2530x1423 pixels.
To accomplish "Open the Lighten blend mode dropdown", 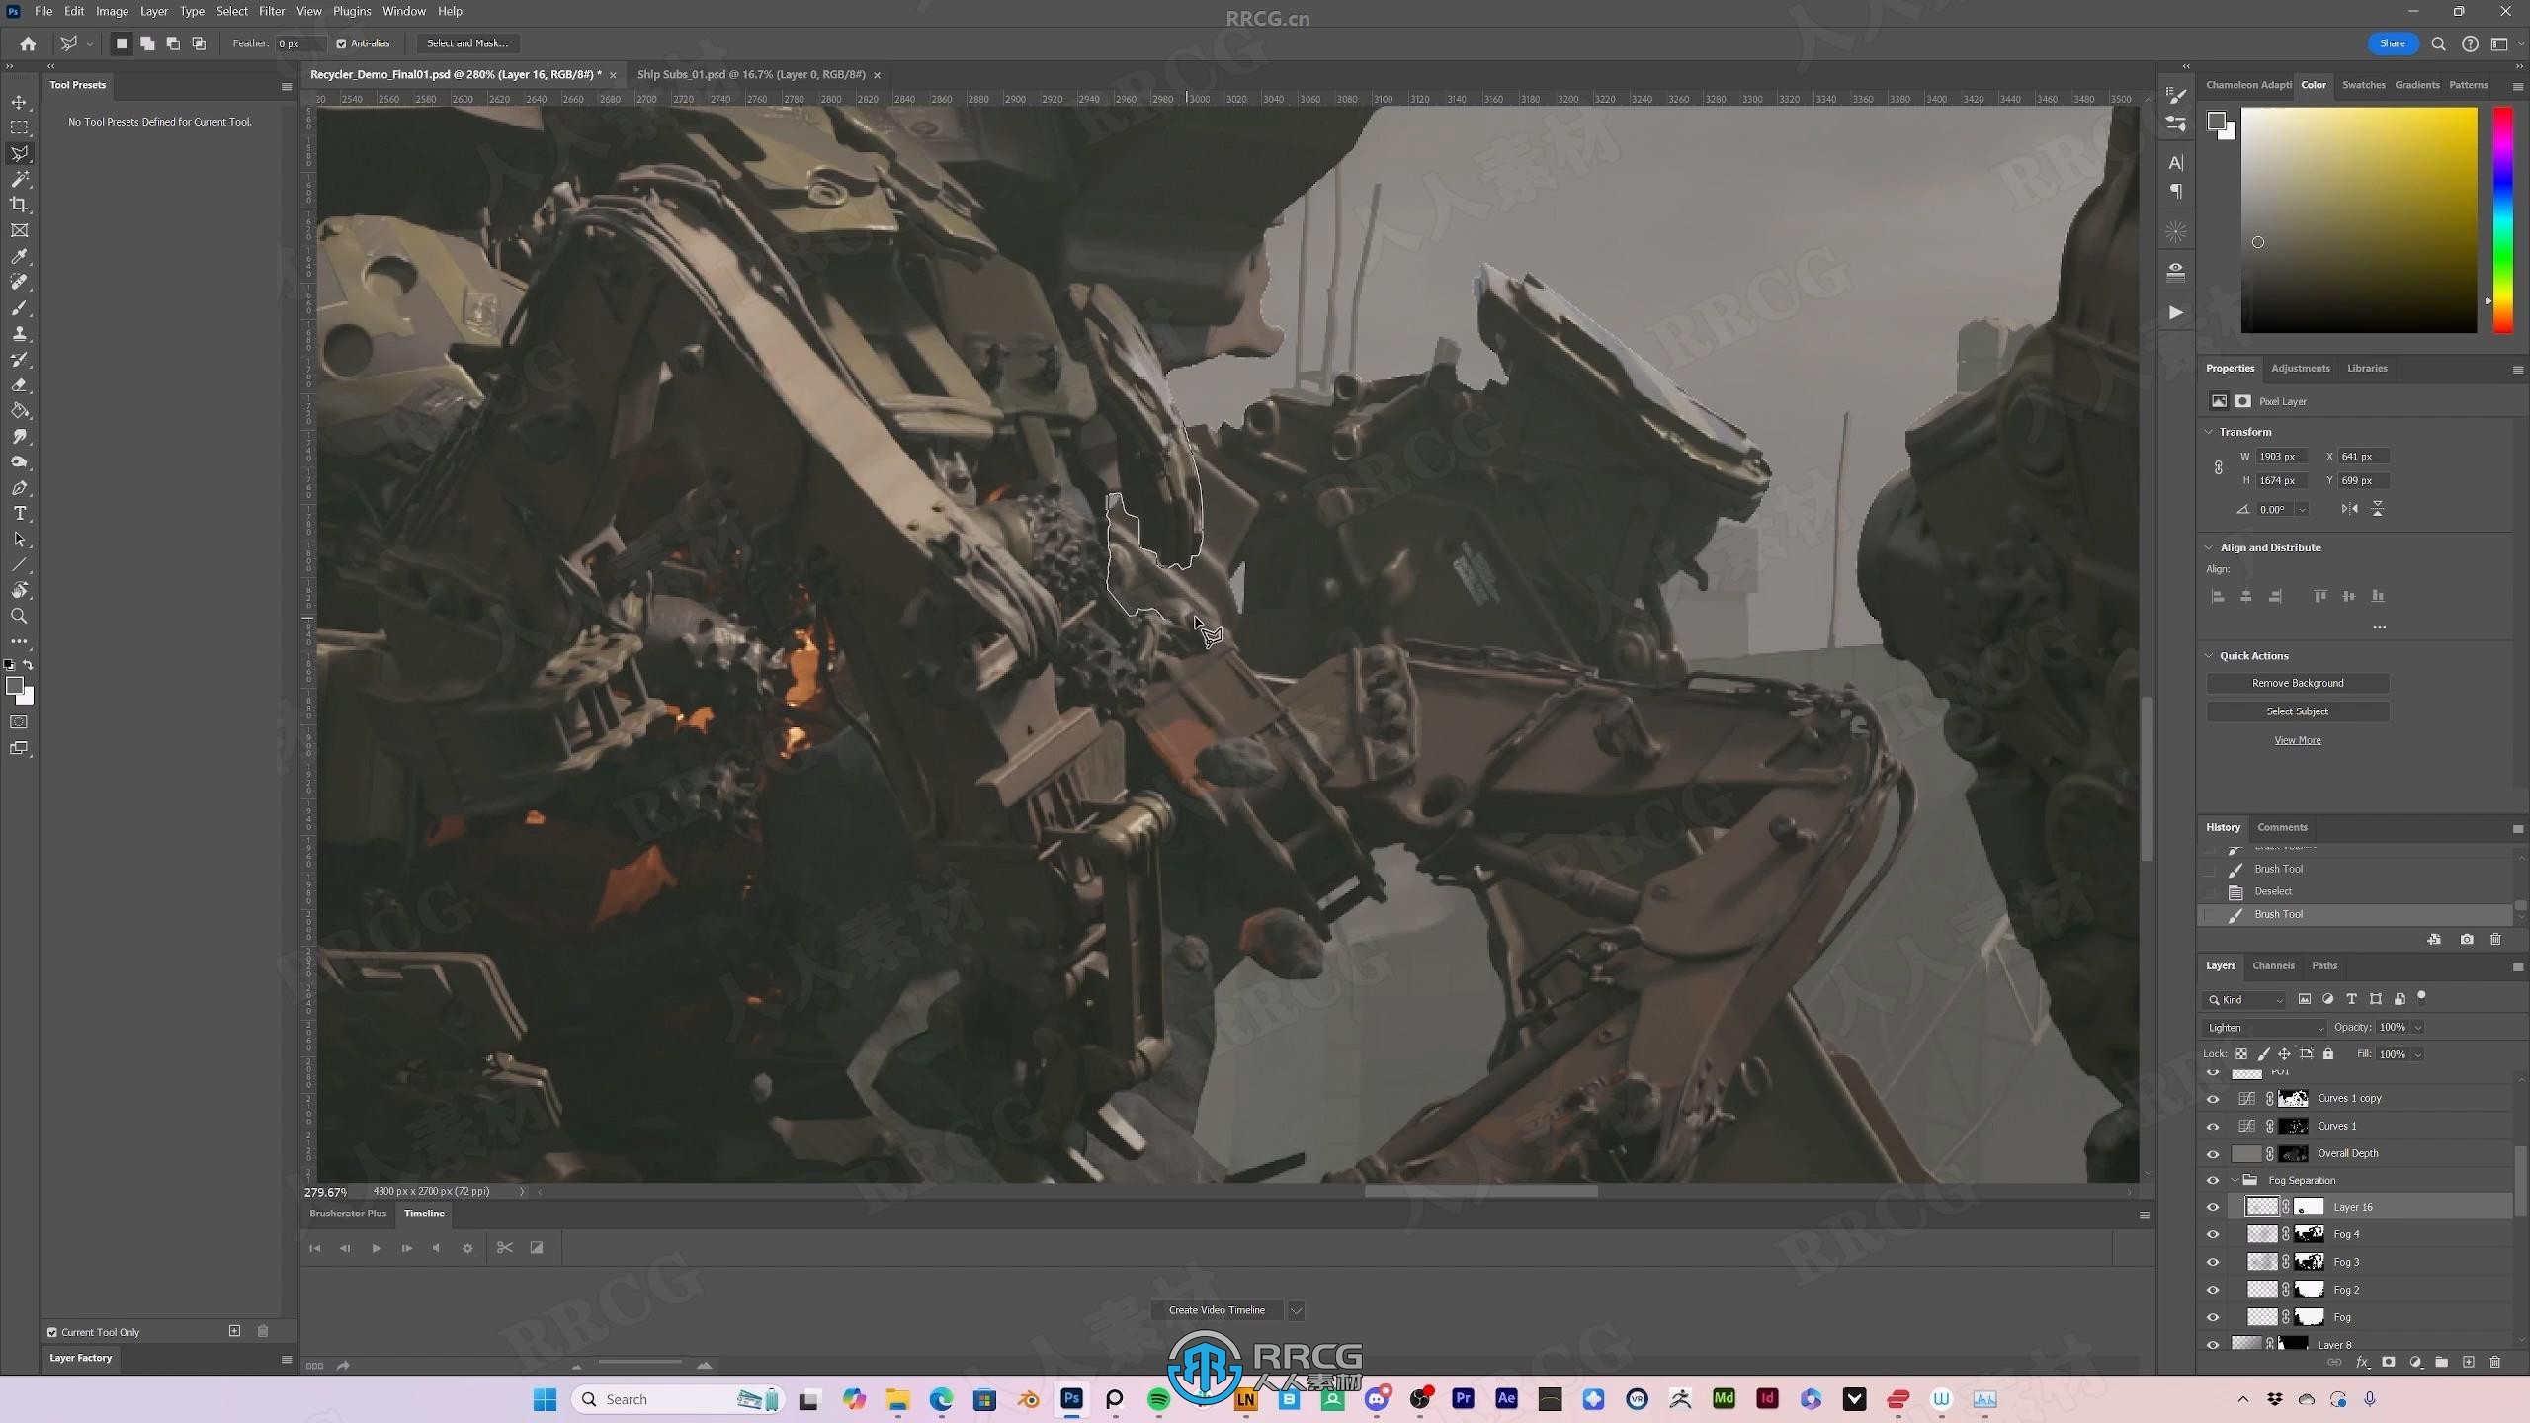I will tap(2265, 1028).
